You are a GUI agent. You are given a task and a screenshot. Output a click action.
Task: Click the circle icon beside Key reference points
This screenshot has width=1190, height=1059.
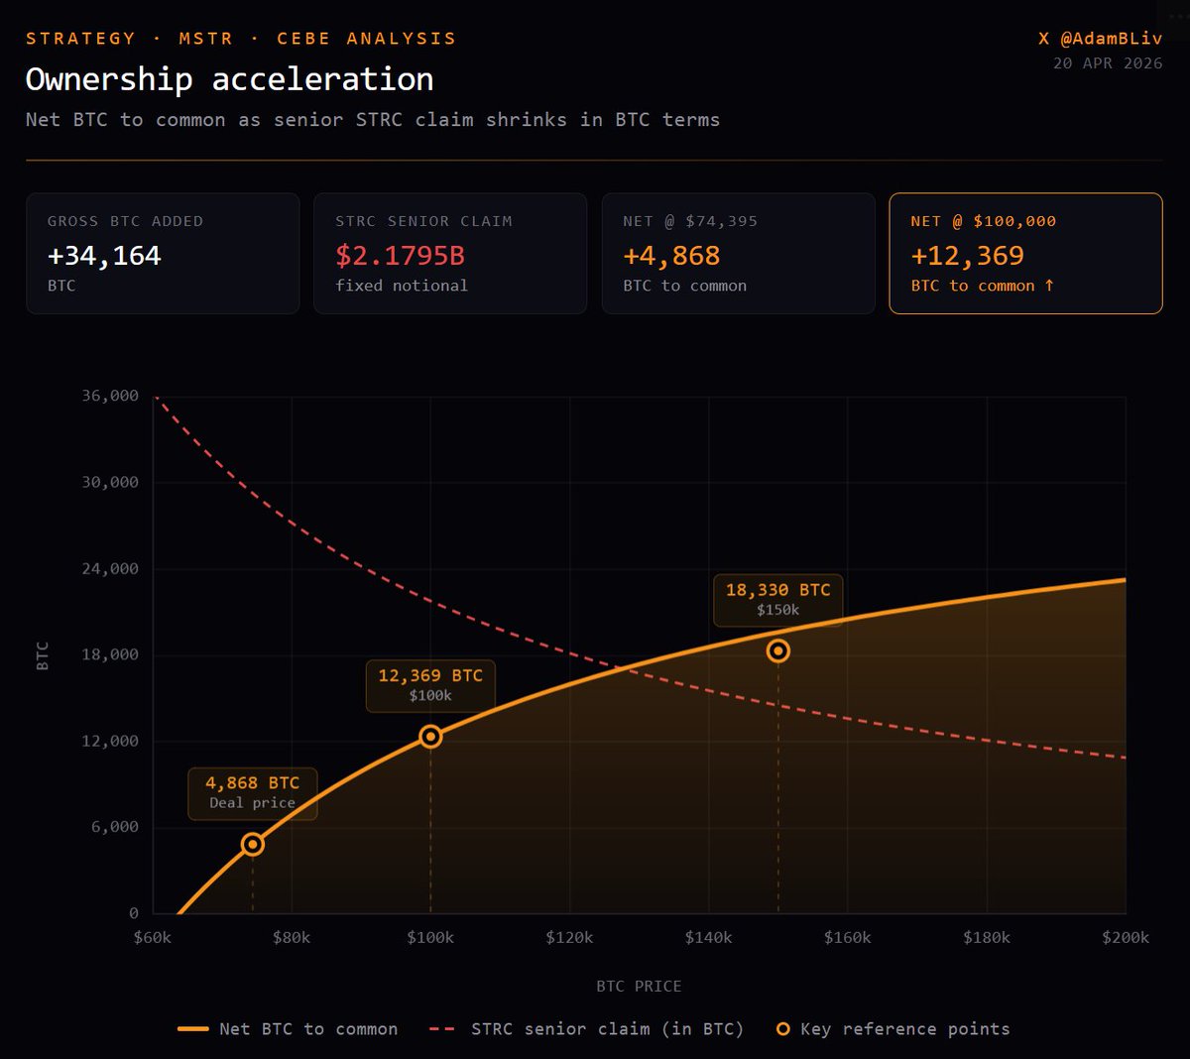pyautogui.click(x=783, y=1029)
